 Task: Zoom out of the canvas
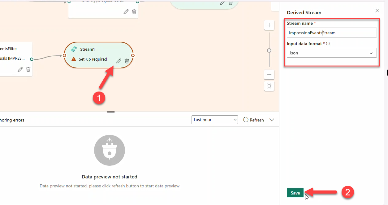click(269, 75)
